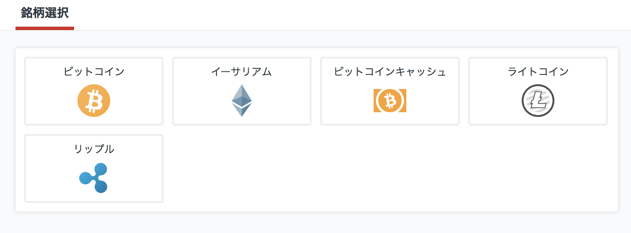Select the リップル text label
This screenshot has width=631, height=233.
(94, 149)
